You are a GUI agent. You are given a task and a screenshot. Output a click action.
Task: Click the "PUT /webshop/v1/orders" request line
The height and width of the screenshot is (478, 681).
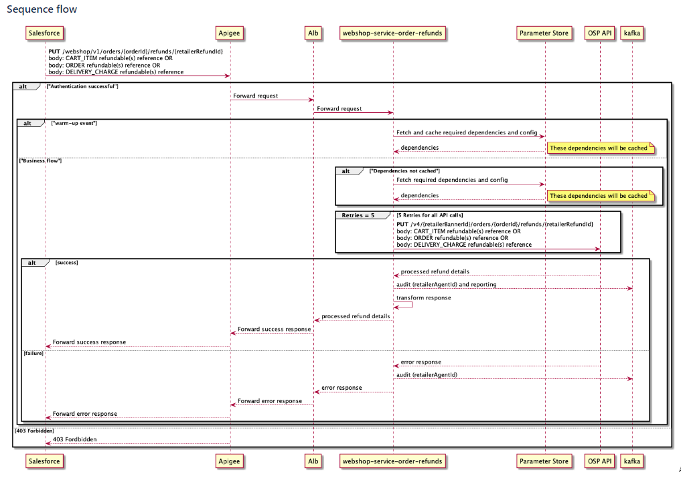(135, 51)
